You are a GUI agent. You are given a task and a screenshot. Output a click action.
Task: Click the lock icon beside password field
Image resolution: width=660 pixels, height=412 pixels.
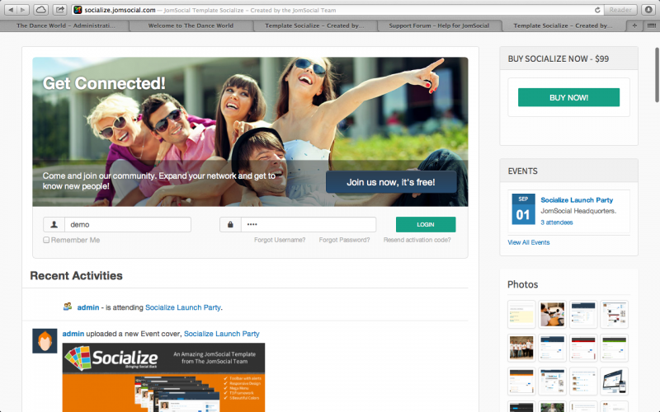coord(230,224)
